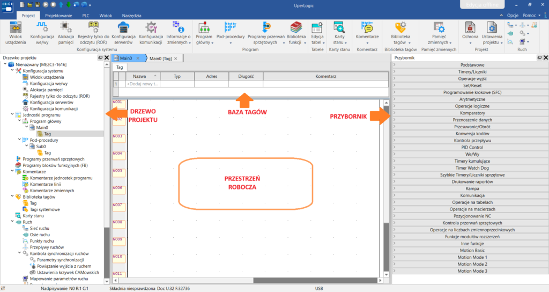The height and width of the screenshot is (292, 549).
Task: Click the Opcje button
Action: click(x=513, y=16)
